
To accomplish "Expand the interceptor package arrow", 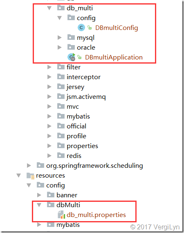I will click(x=49, y=77).
